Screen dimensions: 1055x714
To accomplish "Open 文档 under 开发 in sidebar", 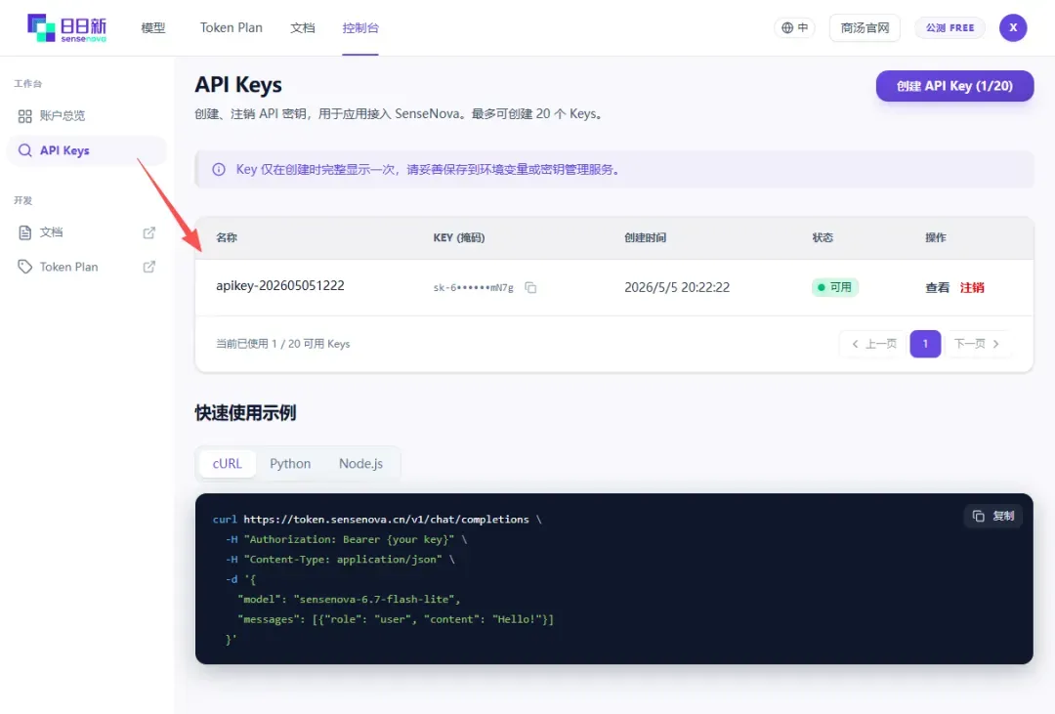I will pyautogui.click(x=86, y=232).
